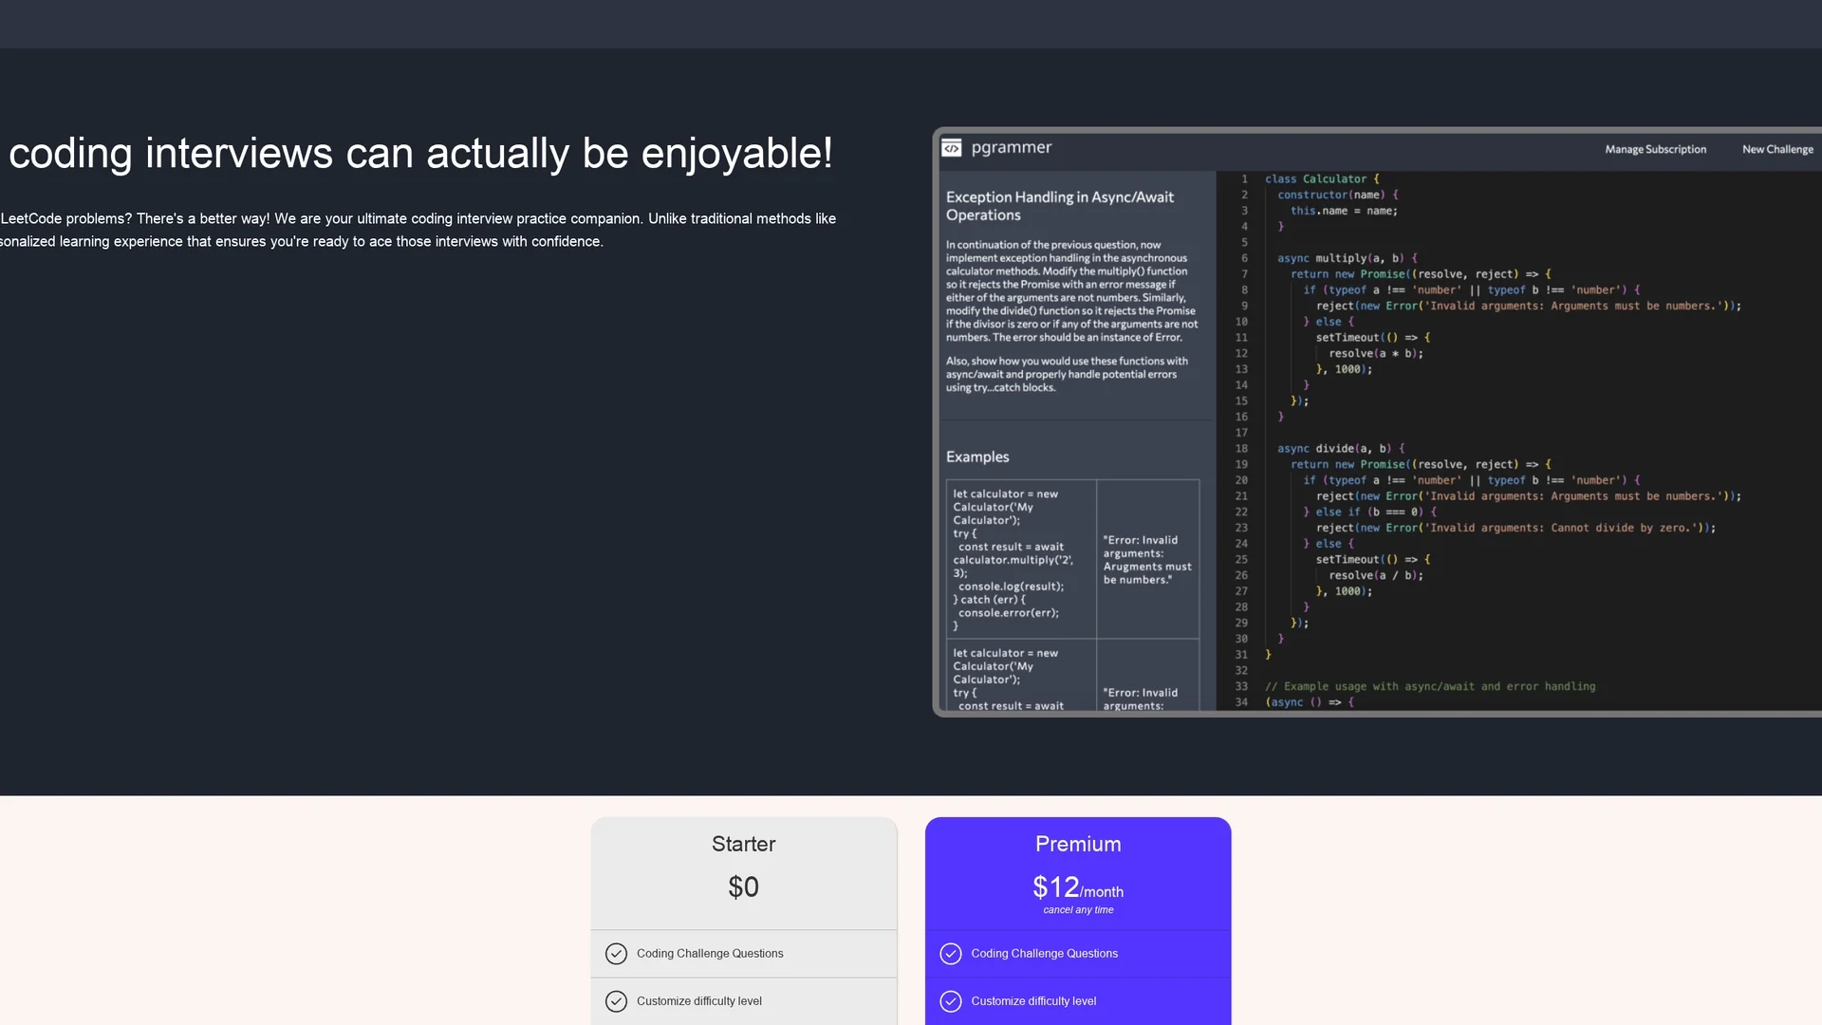Click the $12/month price on Premium

(1078, 887)
